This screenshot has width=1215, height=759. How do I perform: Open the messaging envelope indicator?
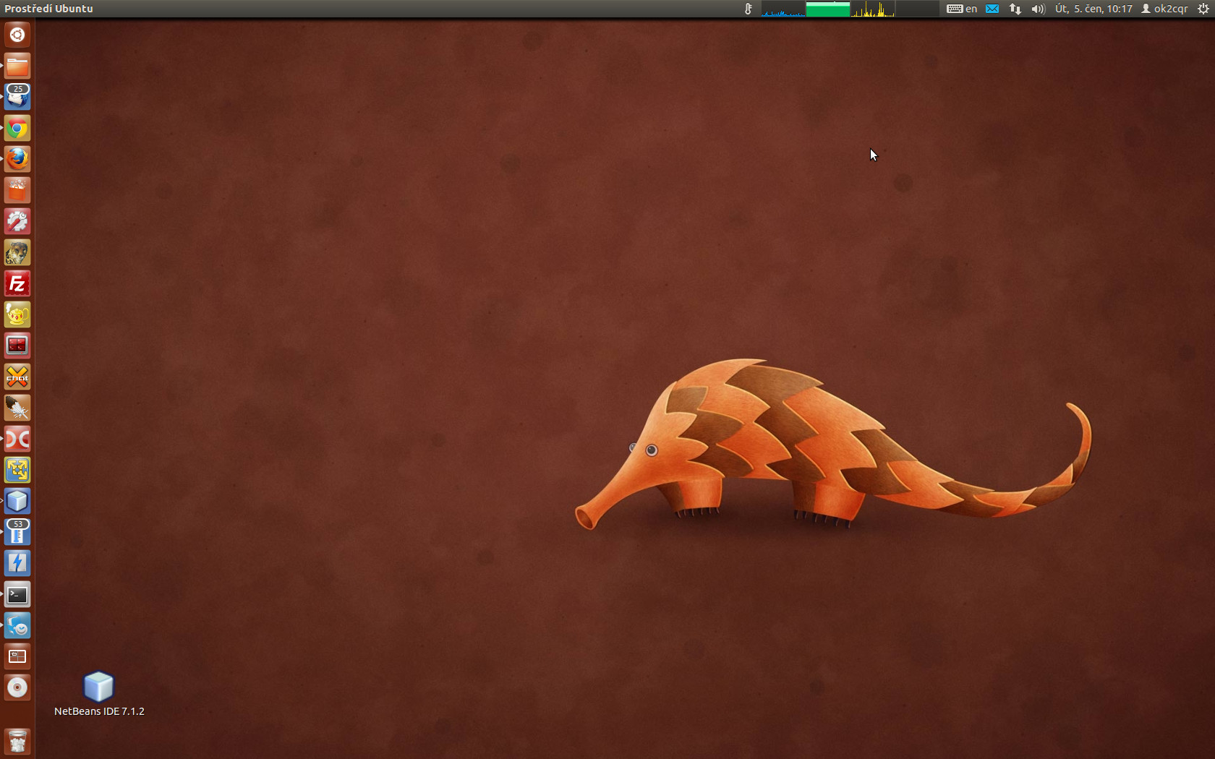tap(992, 9)
